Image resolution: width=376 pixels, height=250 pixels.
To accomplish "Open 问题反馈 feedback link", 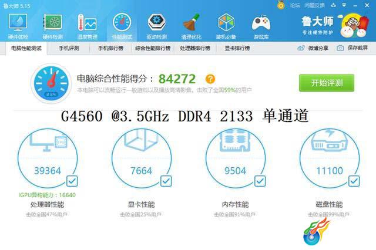I will (315, 5).
